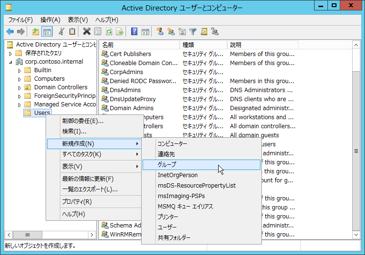Viewport: 365px width, 255px height.
Task: Toggle the show/hide console tree icon
Action: tap(47, 31)
